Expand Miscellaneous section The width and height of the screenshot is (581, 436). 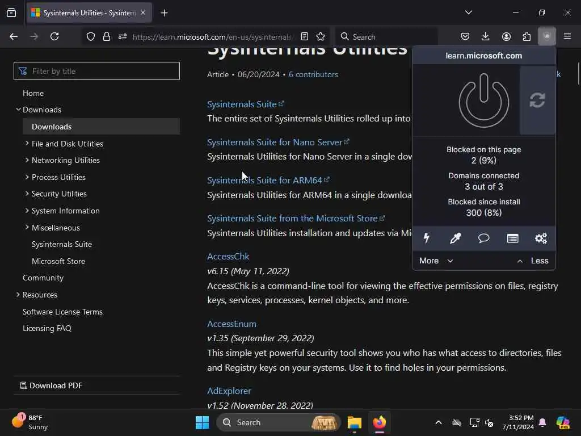tap(27, 227)
